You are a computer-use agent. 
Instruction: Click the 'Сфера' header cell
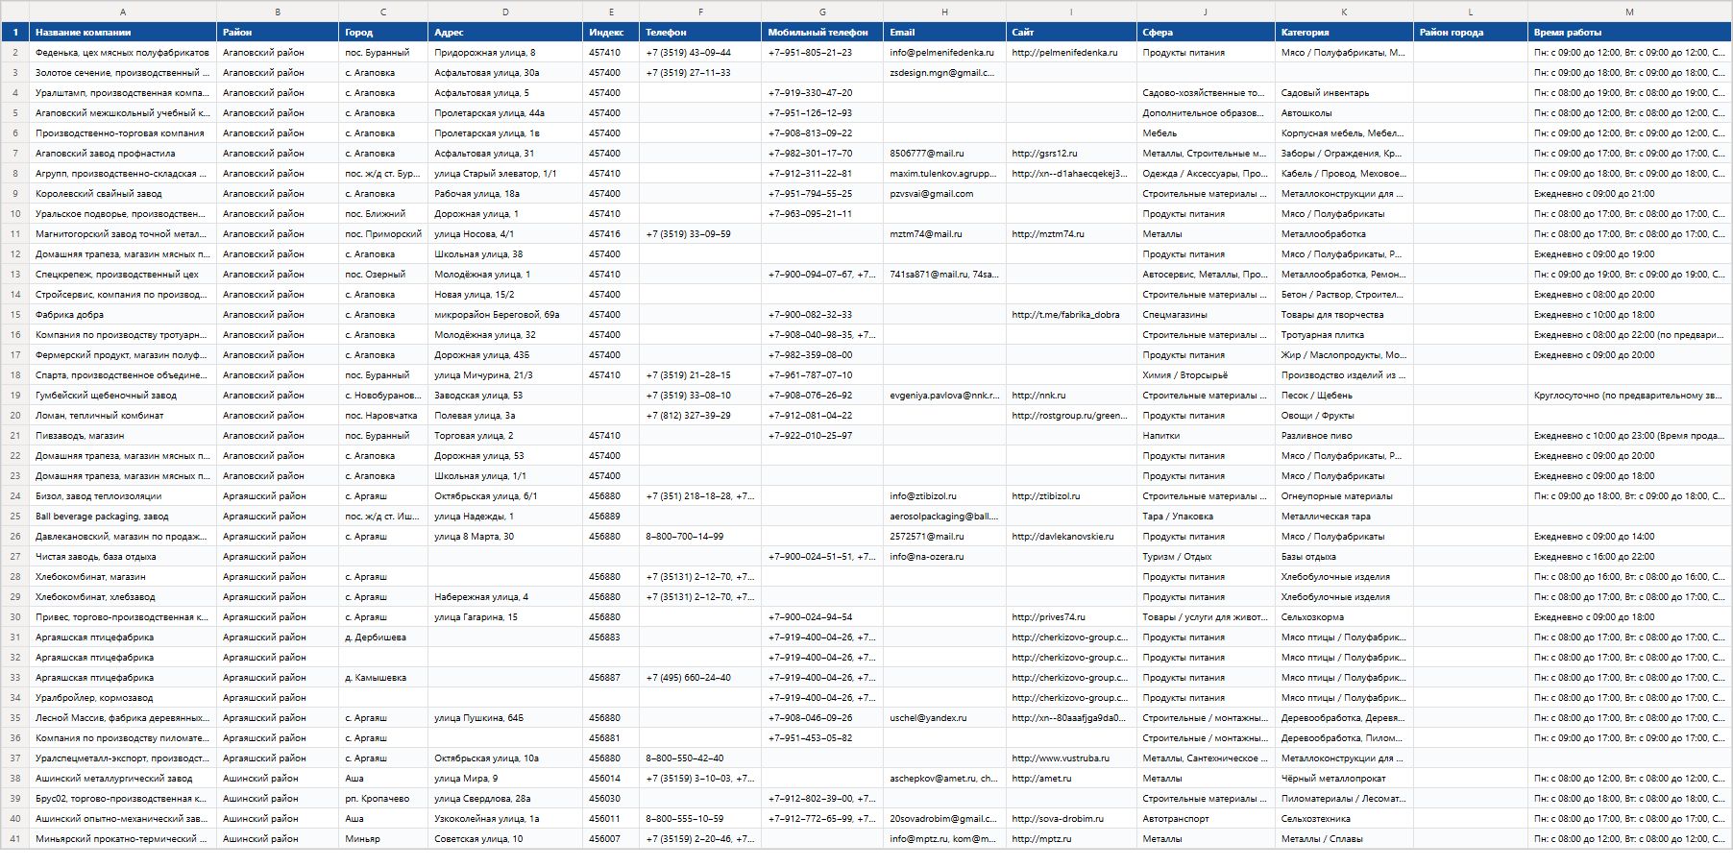point(1206,32)
